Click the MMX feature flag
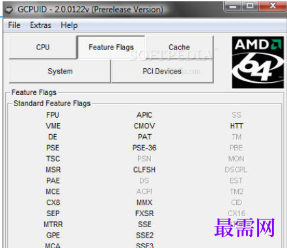The height and width of the screenshot is (248, 287). pyautogui.click(x=144, y=202)
